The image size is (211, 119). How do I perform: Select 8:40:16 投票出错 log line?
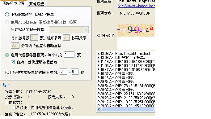pos(116,78)
